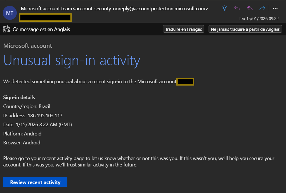The height and width of the screenshot is (193, 286).
Task: Select Ne jamais traduire à partir de Anglais
Action: point(245,29)
